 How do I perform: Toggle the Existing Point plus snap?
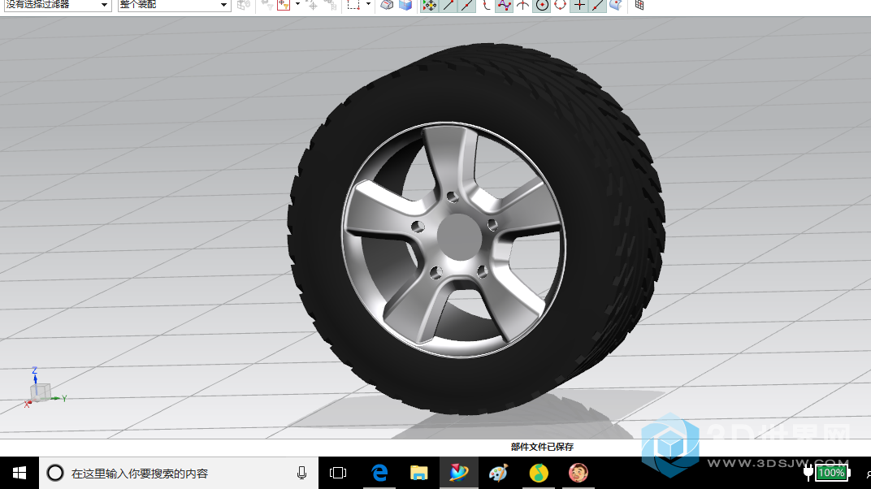coord(579,5)
